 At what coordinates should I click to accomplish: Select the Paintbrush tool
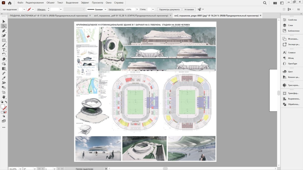pos(4,45)
